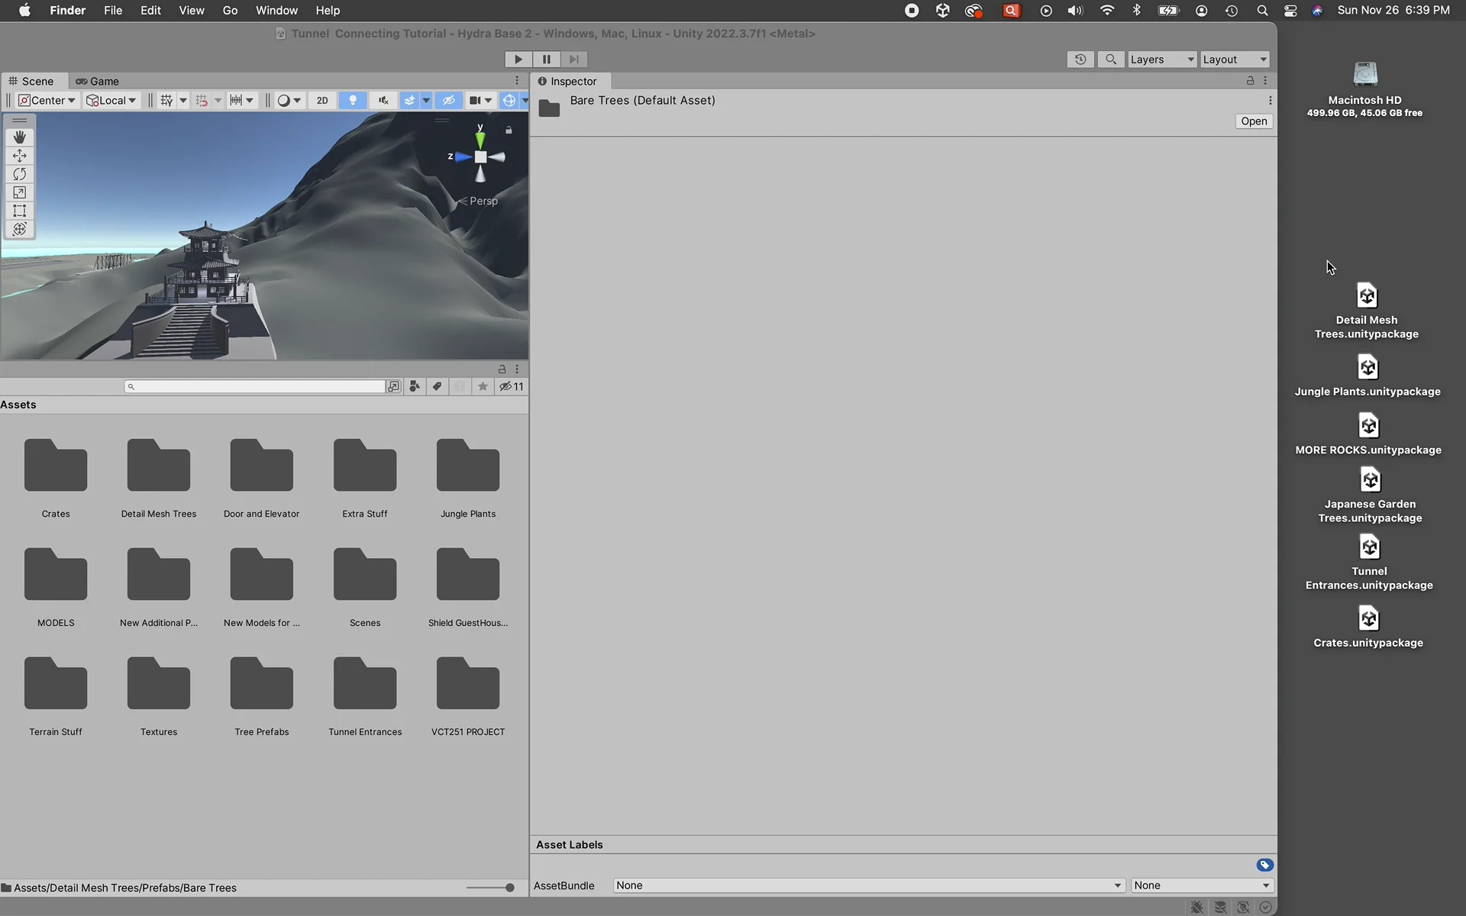Select the Rect transform tool
The height and width of the screenshot is (916, 1466).
20,211
